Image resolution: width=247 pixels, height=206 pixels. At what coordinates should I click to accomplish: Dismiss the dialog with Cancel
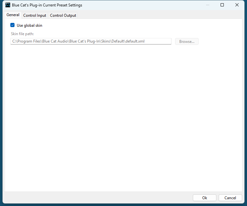tap(230, 198)
